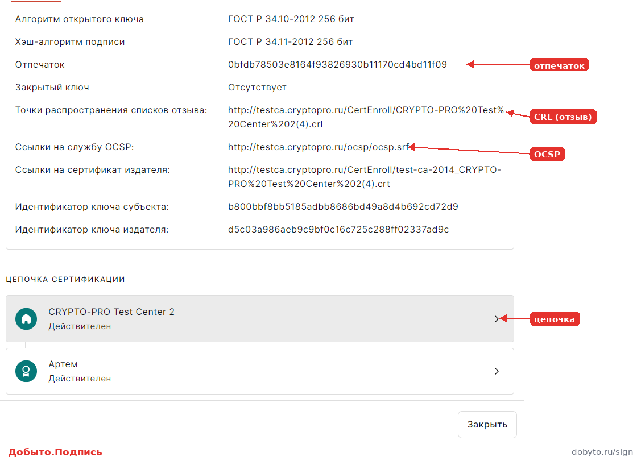Image resolution: width=641 pixels, height=465 pixels.
Task: Click the red OCSP annotation label
Action: coord(547,154)
